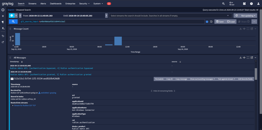The height and width of the screenshot is (130, 262).
Task: Click the envelope icon beside message ID
Action: point(12,79)
